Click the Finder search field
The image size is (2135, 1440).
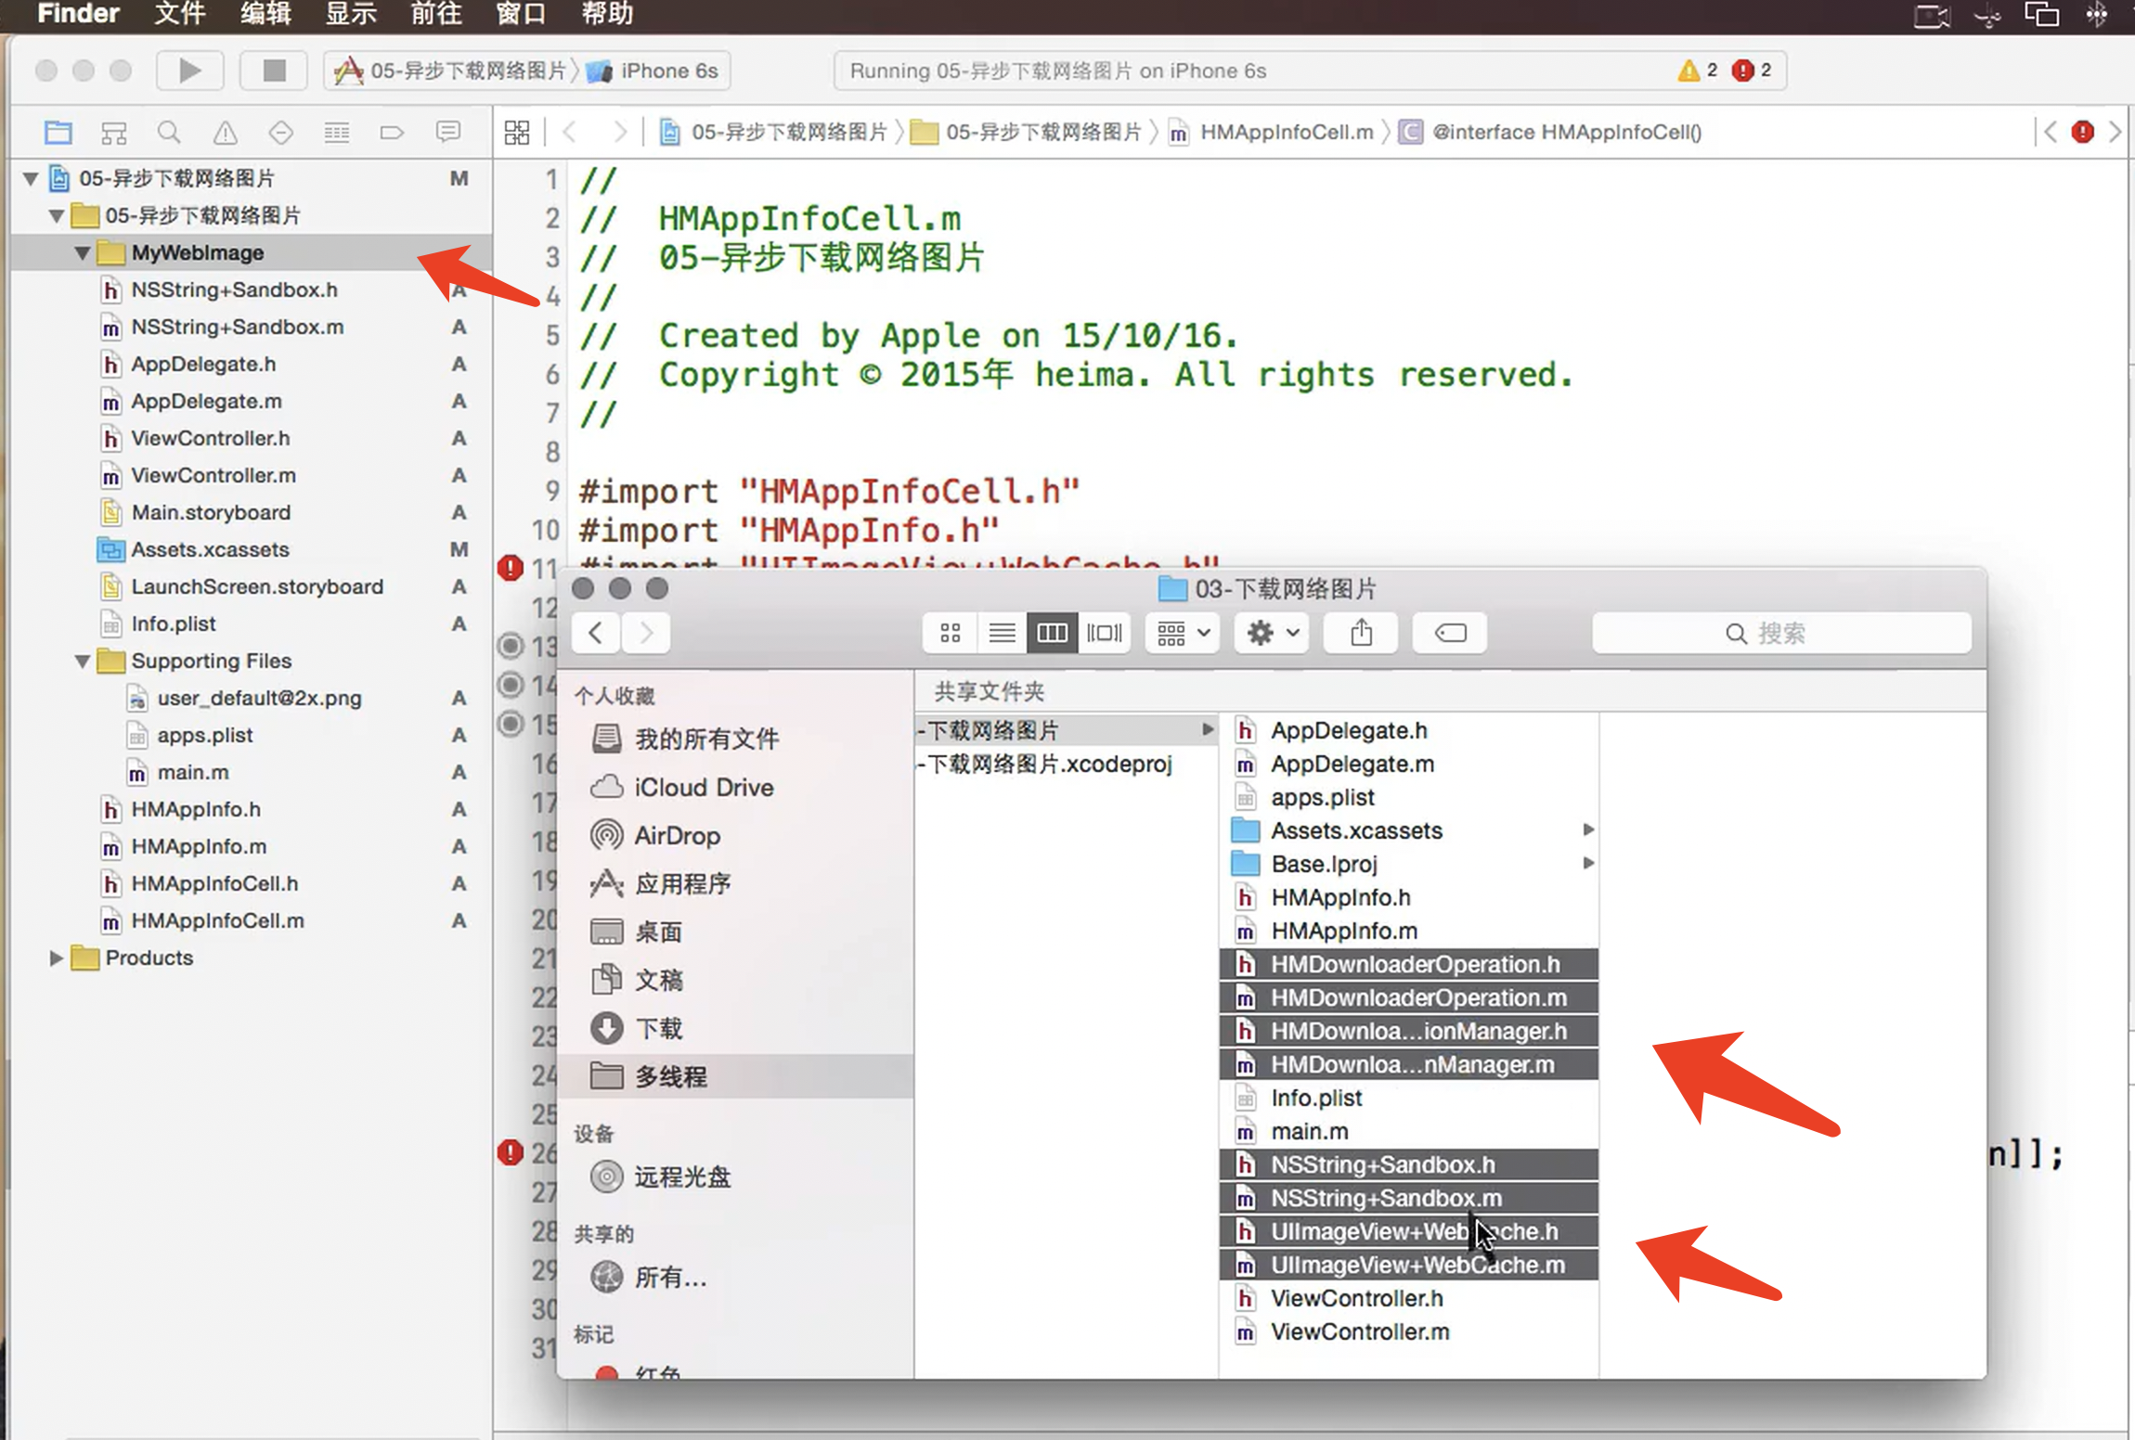point(1780,634)
